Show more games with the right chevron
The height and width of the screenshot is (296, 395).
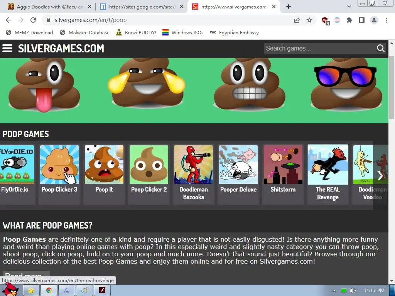[x=380, y=175]
